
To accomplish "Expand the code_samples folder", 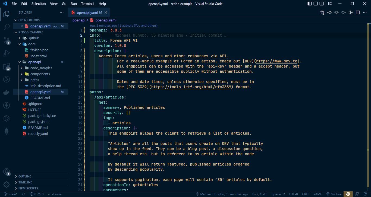I will (23, 68).
